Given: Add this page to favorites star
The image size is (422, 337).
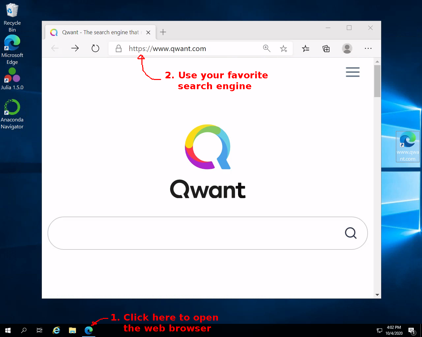Looking at the screenshot, I should pyautogui.click(x=284, y=49).
